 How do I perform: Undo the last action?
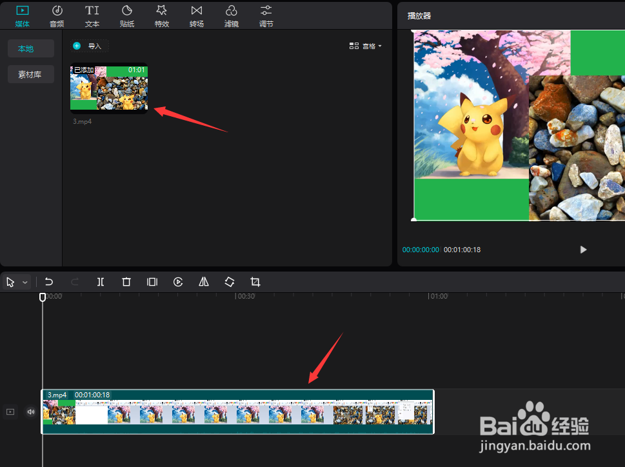tap(48, 282)
